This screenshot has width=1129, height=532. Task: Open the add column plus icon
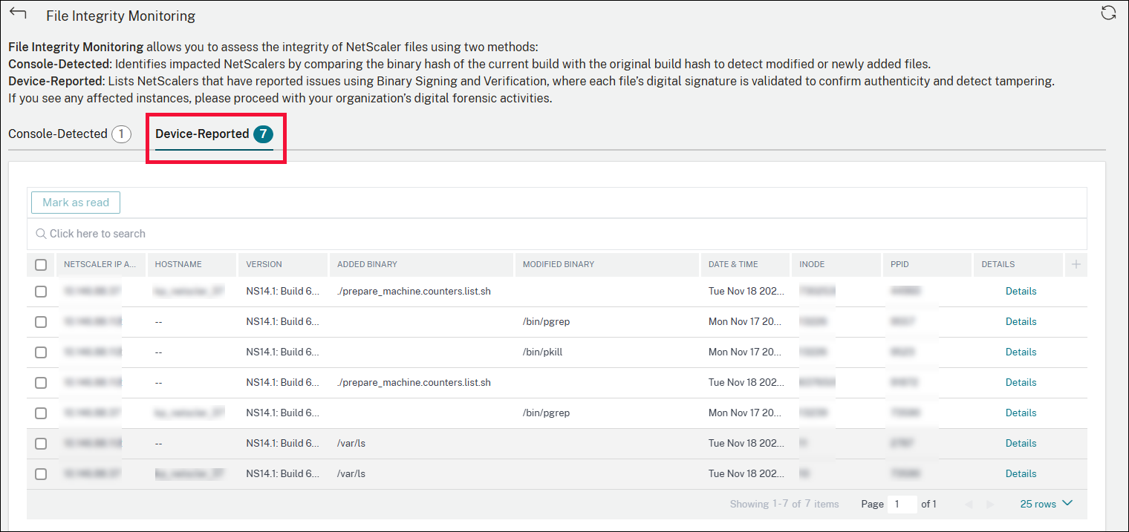1076,264
